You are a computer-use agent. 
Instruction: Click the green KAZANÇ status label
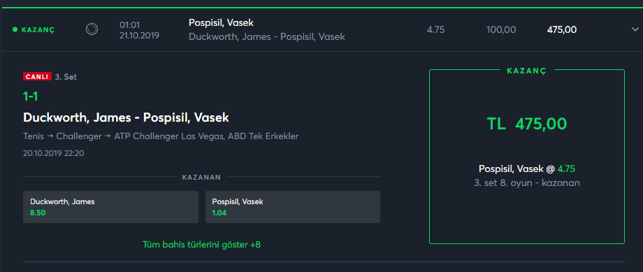click(x=38, y=29)
